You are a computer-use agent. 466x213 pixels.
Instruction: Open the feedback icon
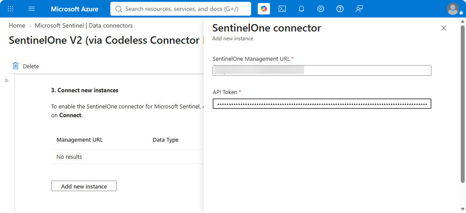(x=359, y=9)
